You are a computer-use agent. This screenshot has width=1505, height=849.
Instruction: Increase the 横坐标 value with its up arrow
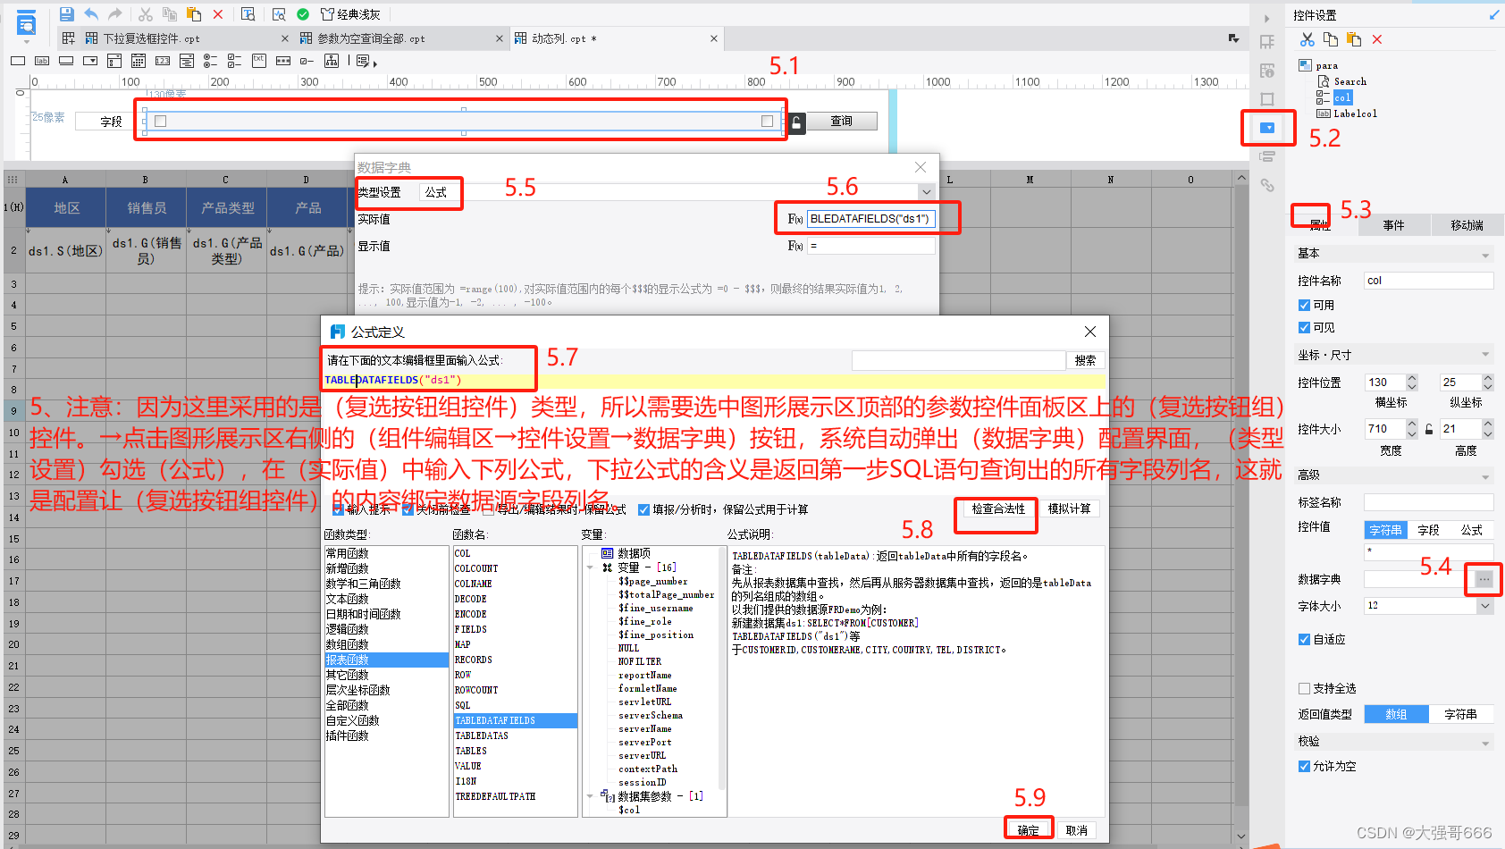coord(1412,378)
